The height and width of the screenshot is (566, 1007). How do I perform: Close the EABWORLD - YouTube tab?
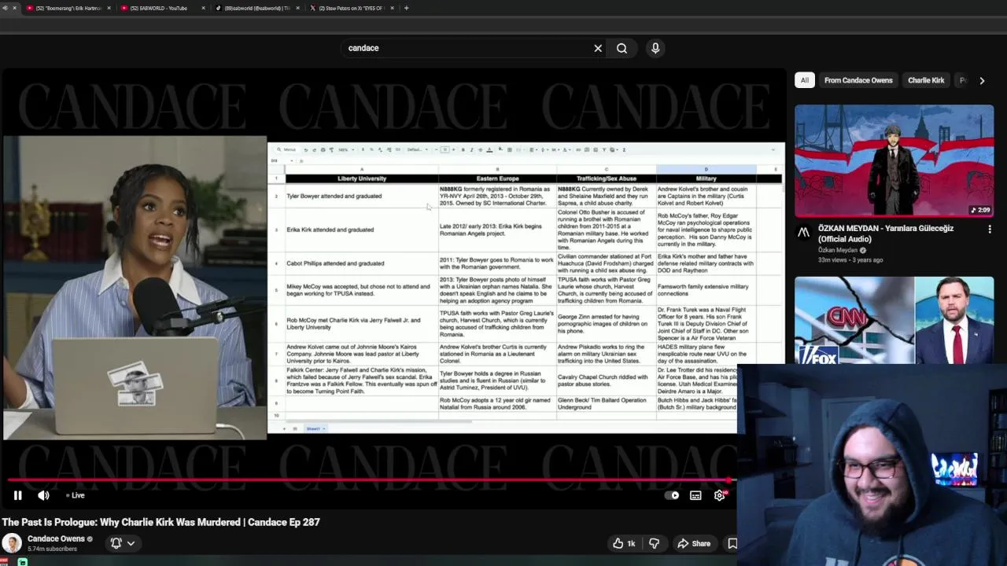point(203,8)
